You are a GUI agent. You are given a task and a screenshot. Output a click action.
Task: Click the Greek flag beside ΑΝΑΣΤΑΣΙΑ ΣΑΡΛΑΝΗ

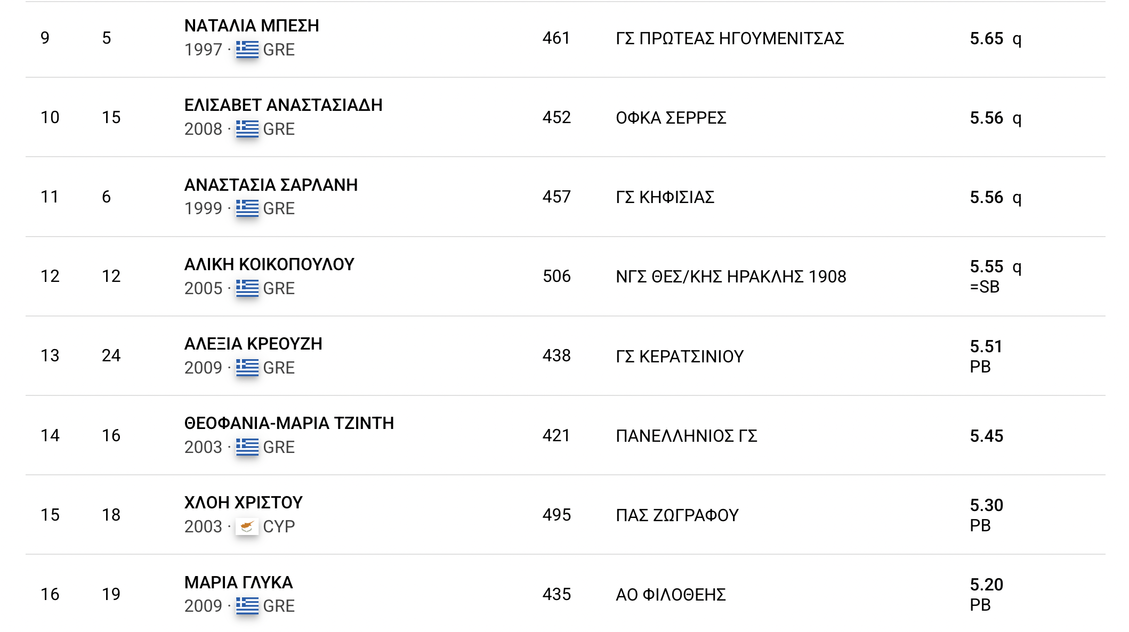pyautogui.click(x=247, y=208)
